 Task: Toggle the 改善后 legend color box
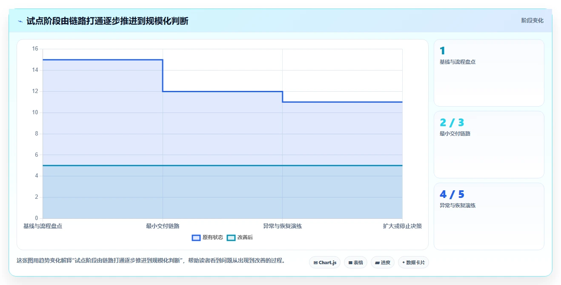pos(231,237)
